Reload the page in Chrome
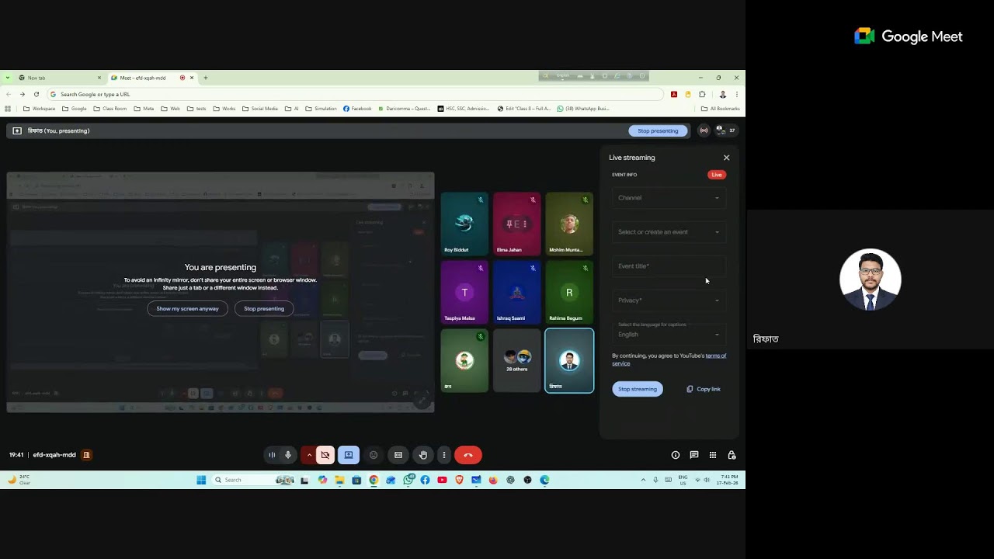 coord(36,95)
